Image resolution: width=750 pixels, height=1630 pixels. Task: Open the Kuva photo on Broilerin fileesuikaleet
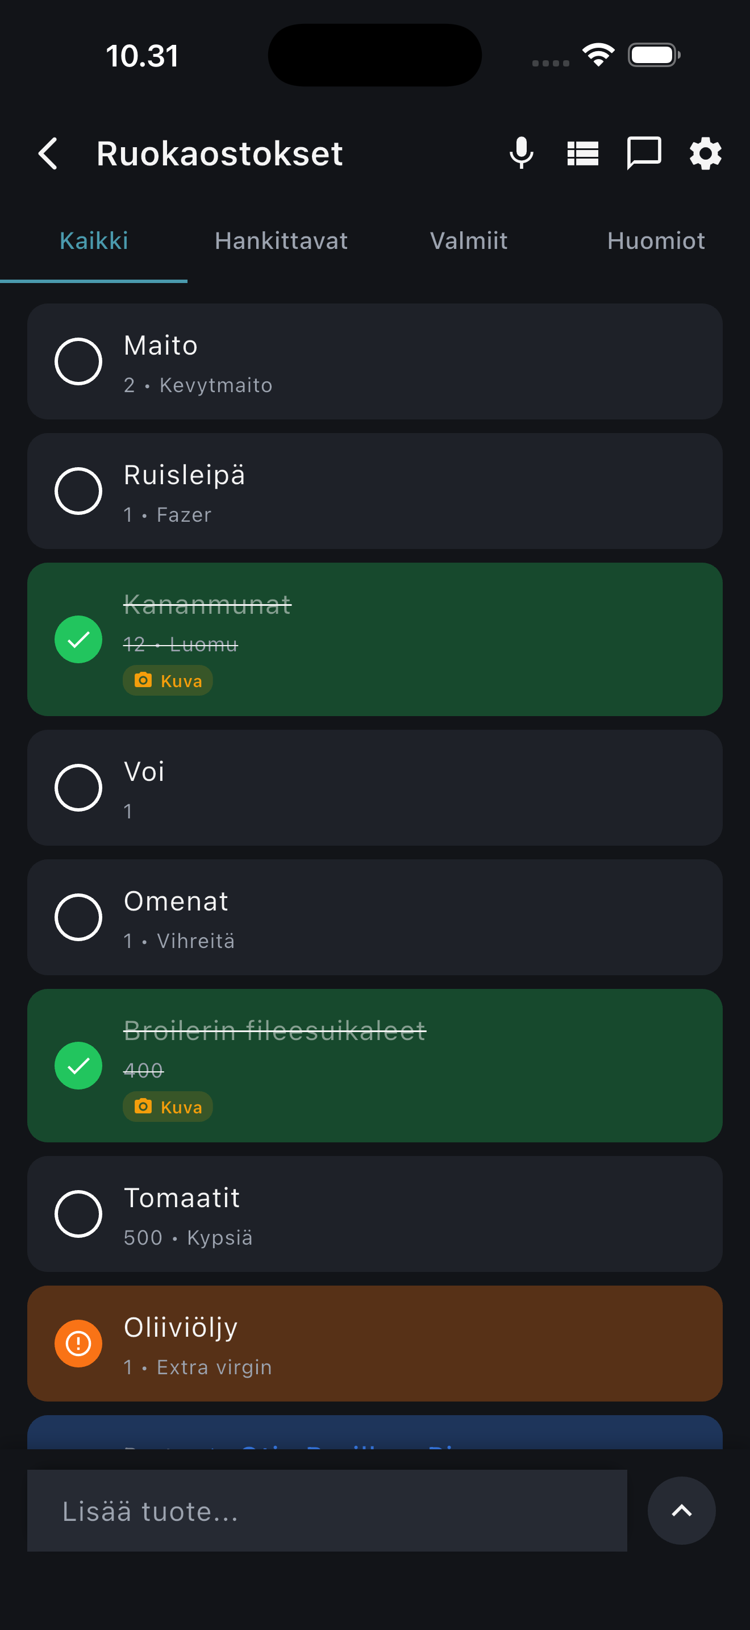(x=167, y=1106)
